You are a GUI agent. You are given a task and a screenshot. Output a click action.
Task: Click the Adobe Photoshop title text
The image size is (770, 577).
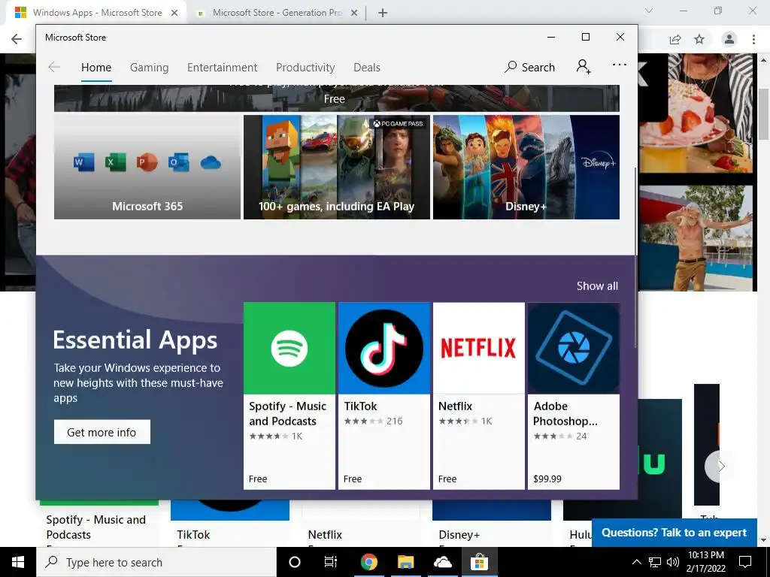click(x=565, y=414)
